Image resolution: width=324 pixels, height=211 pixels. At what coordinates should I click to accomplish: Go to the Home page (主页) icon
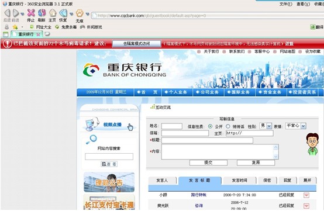coord(53,13)
